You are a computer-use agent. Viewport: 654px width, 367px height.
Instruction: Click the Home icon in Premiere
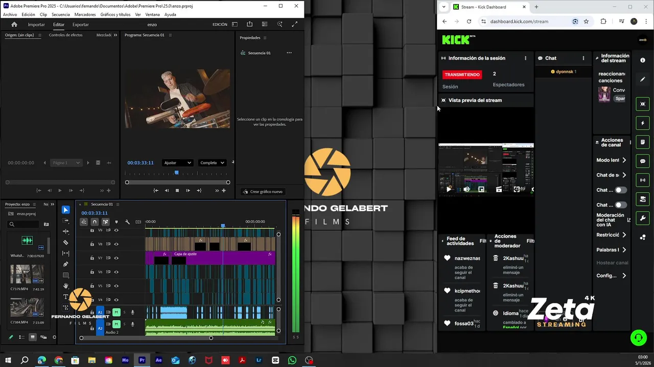click(14, 24)
